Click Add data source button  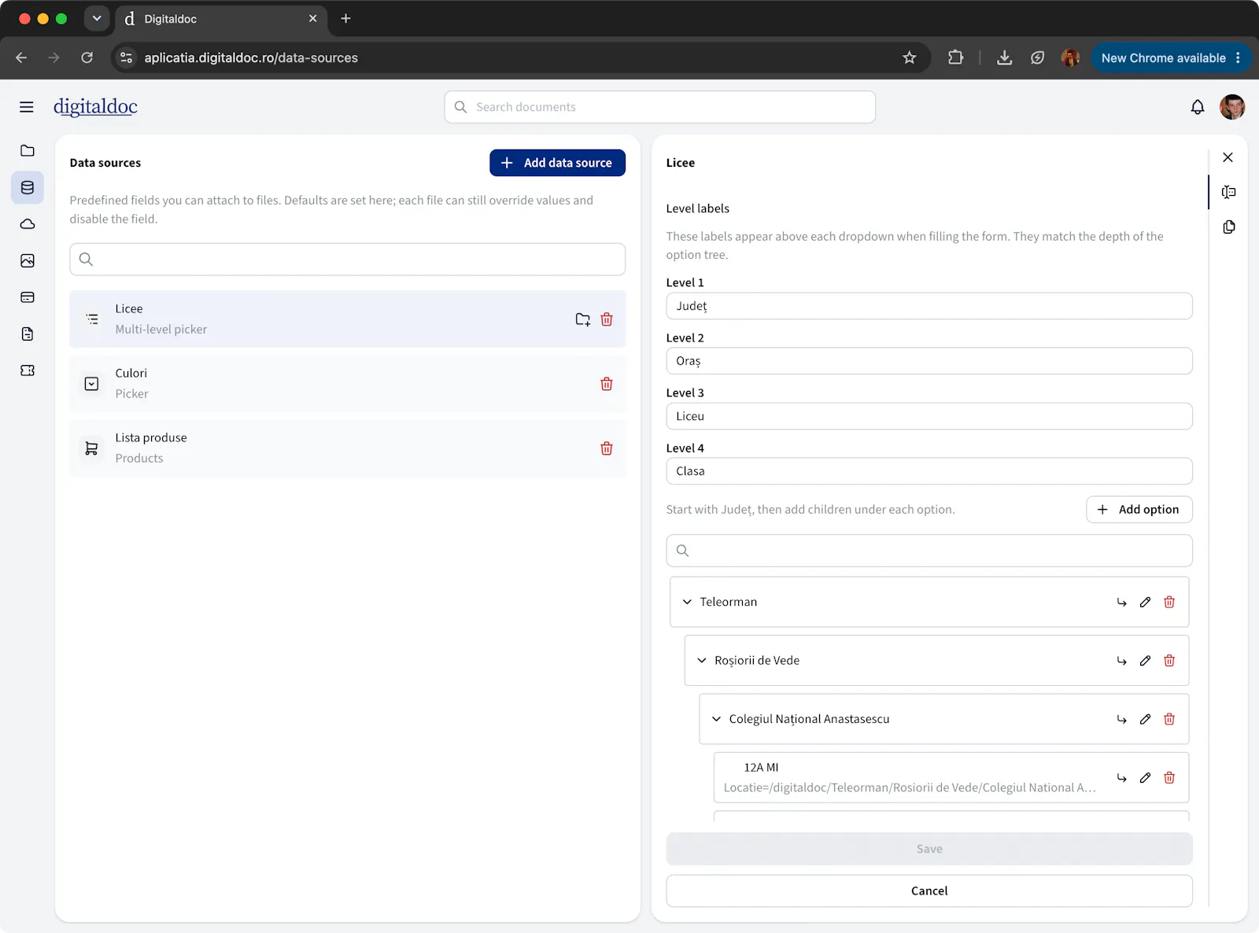click(557, 163)
